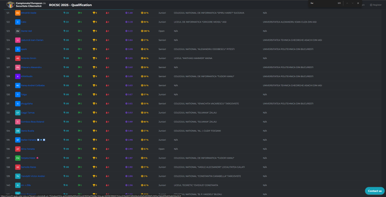Click the green FM avatar for Ferșeta Matei
The width and height of the screenshot is (386, 197).
click(x=18, y=158)
